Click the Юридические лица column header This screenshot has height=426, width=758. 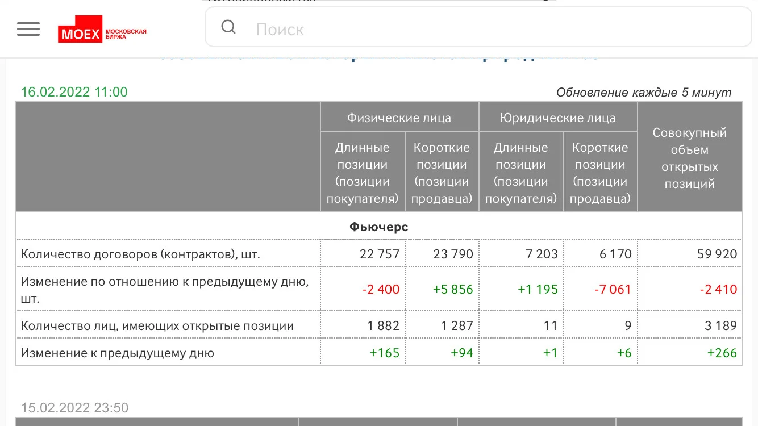click(x=558, y=118)
